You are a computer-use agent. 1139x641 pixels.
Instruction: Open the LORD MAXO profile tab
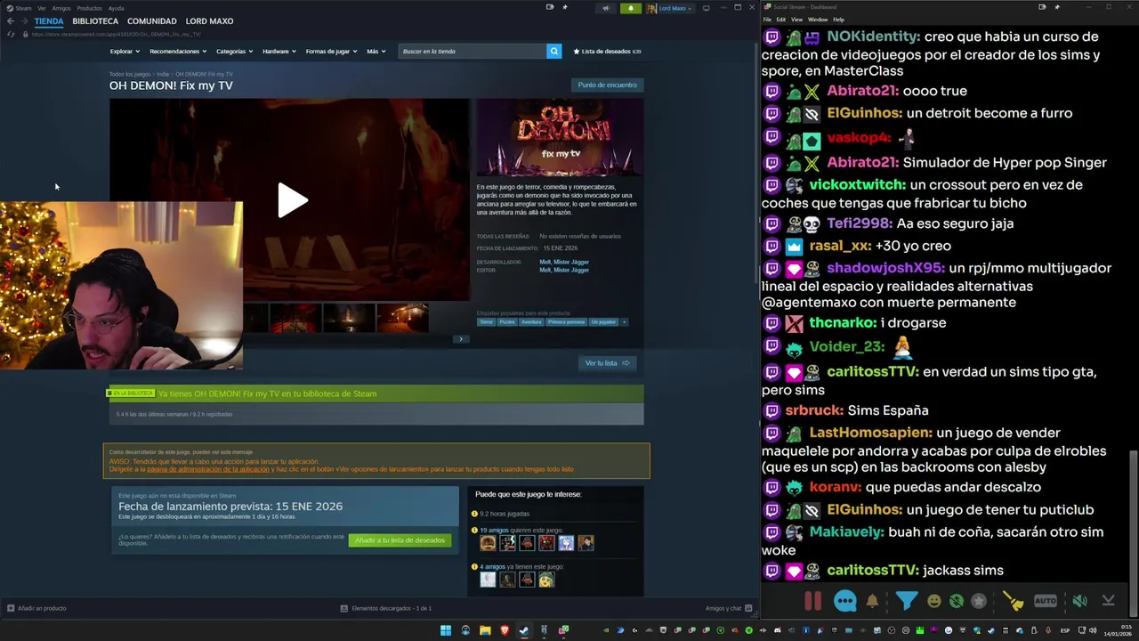point(209,20)
